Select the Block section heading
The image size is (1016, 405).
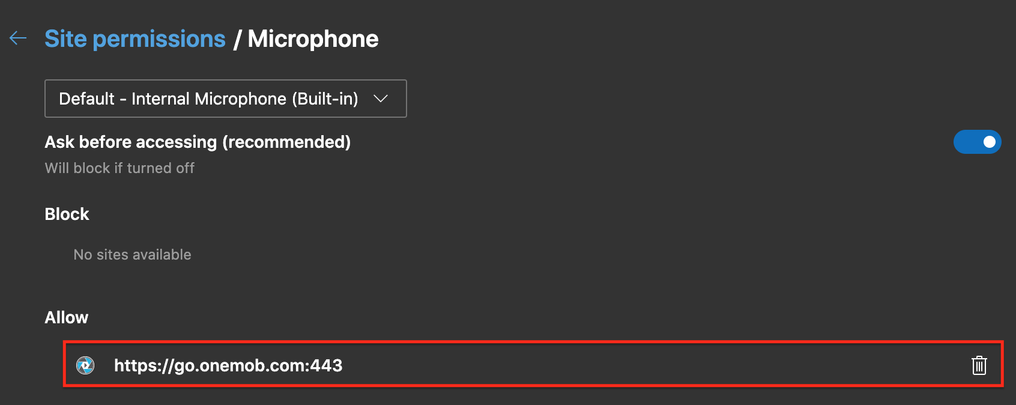pos(67,214)
